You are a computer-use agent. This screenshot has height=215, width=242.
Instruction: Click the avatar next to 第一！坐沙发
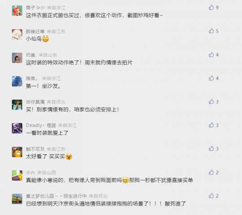tap(17, 81)
